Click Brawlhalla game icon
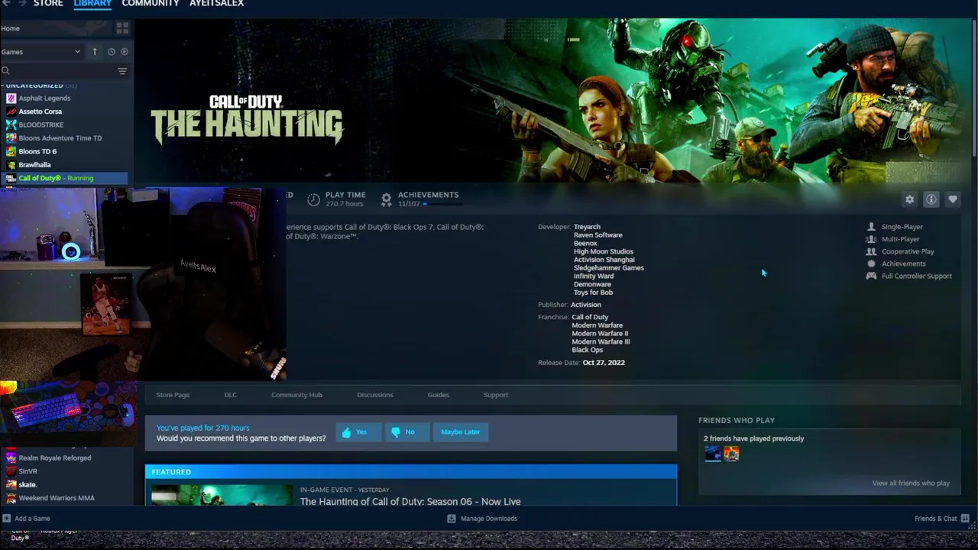 click(x=11, y=165)
